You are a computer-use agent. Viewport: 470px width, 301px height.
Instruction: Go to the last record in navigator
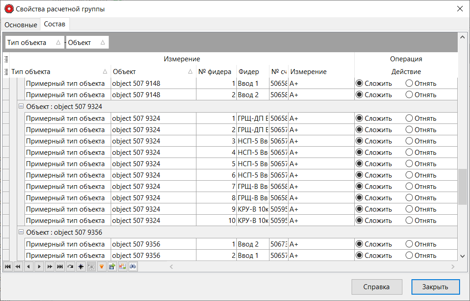click(60, 267)
